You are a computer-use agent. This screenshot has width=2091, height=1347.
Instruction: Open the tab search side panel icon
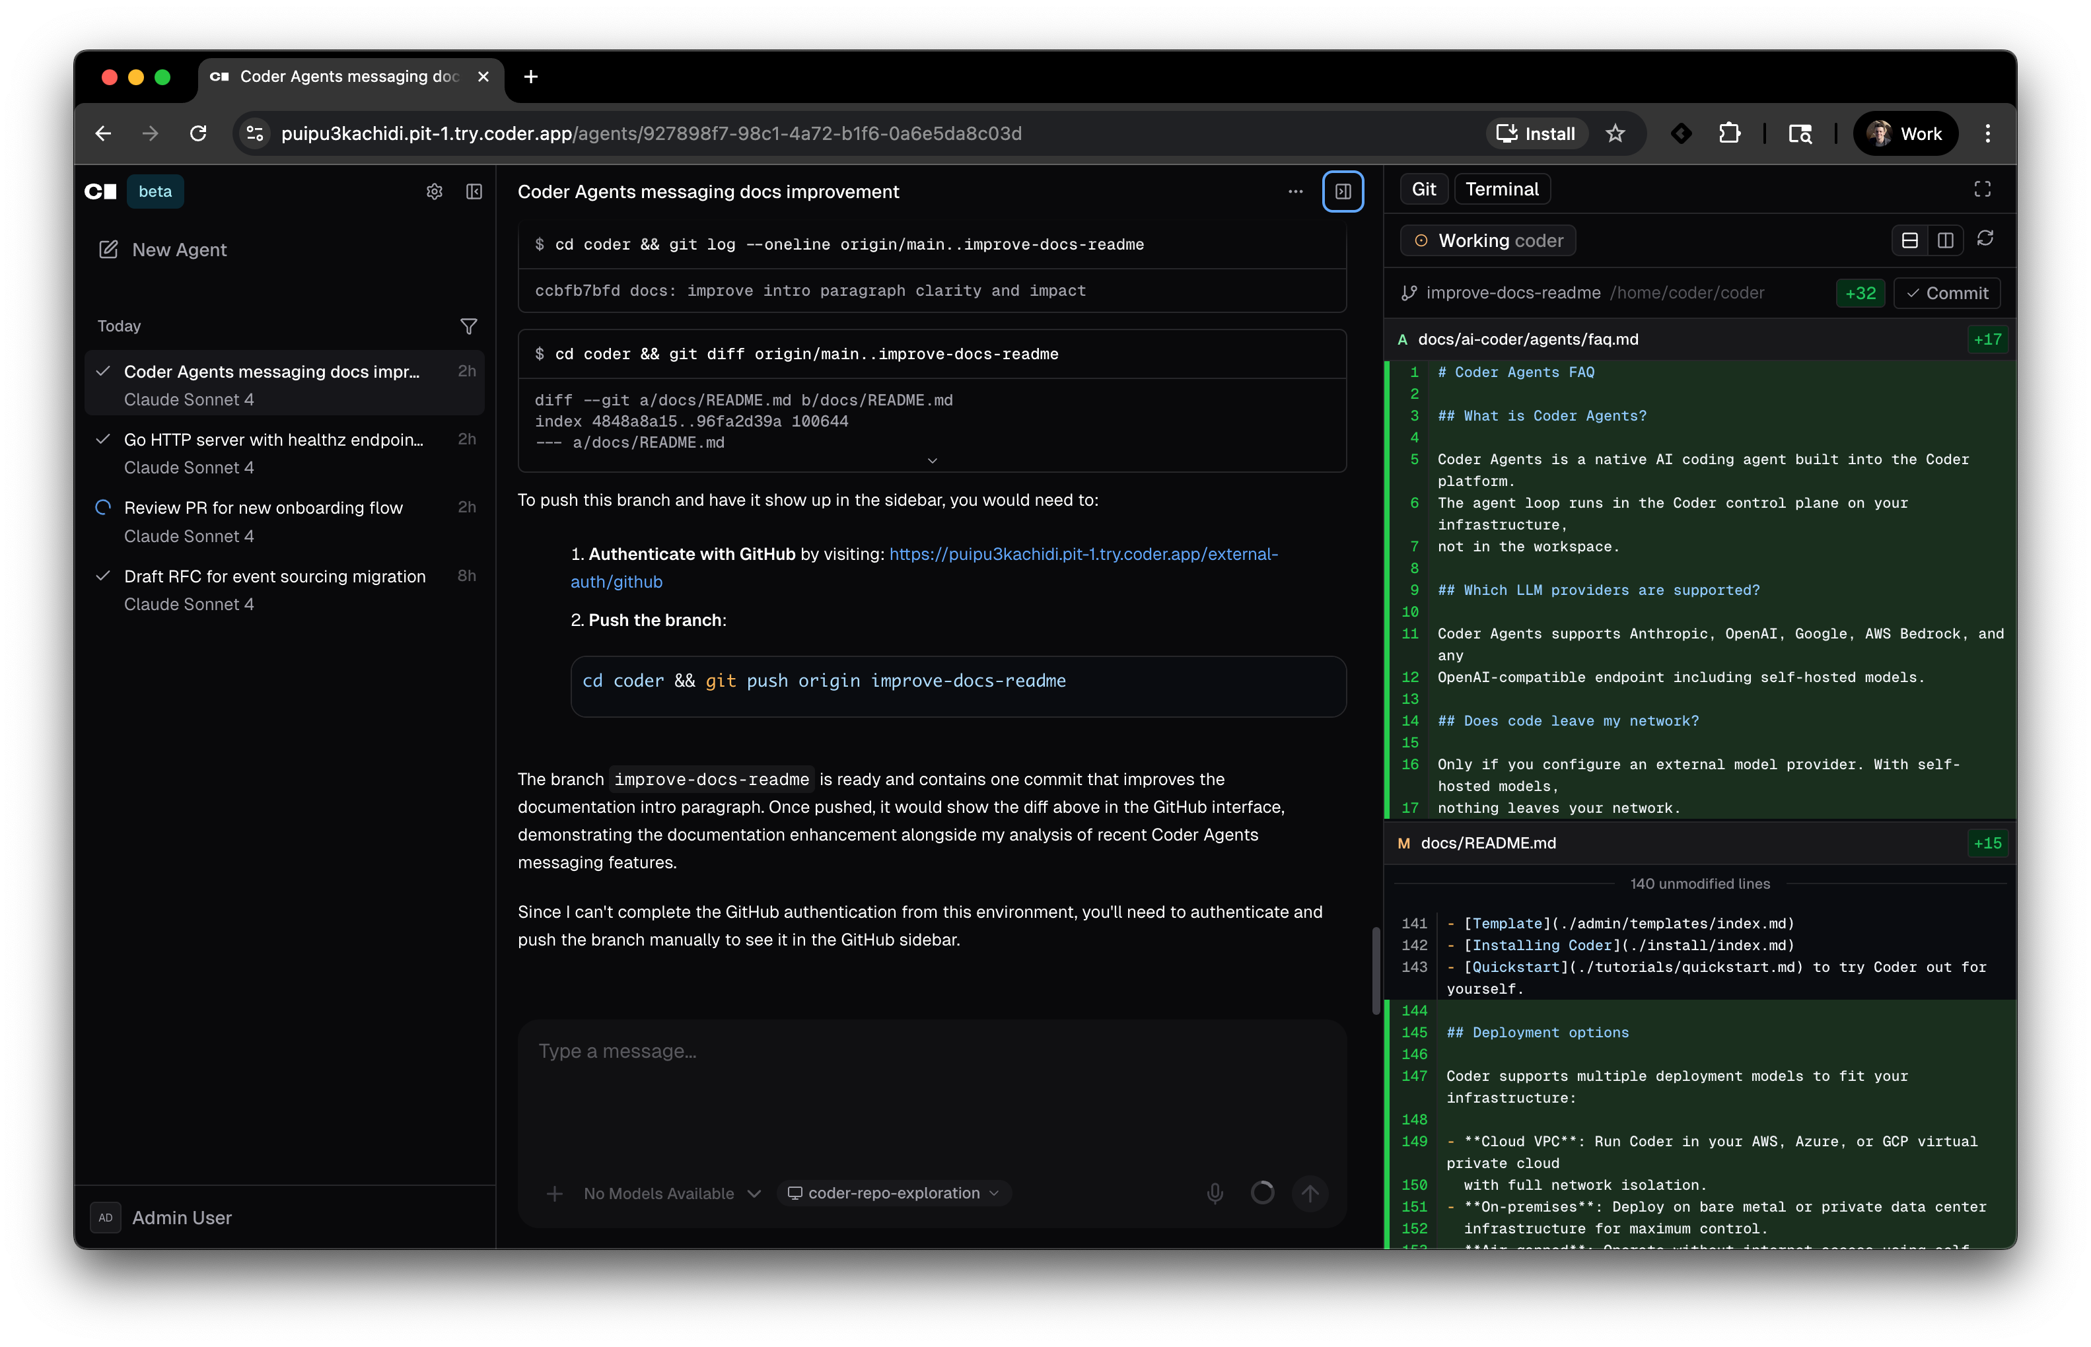[1800, 134]
